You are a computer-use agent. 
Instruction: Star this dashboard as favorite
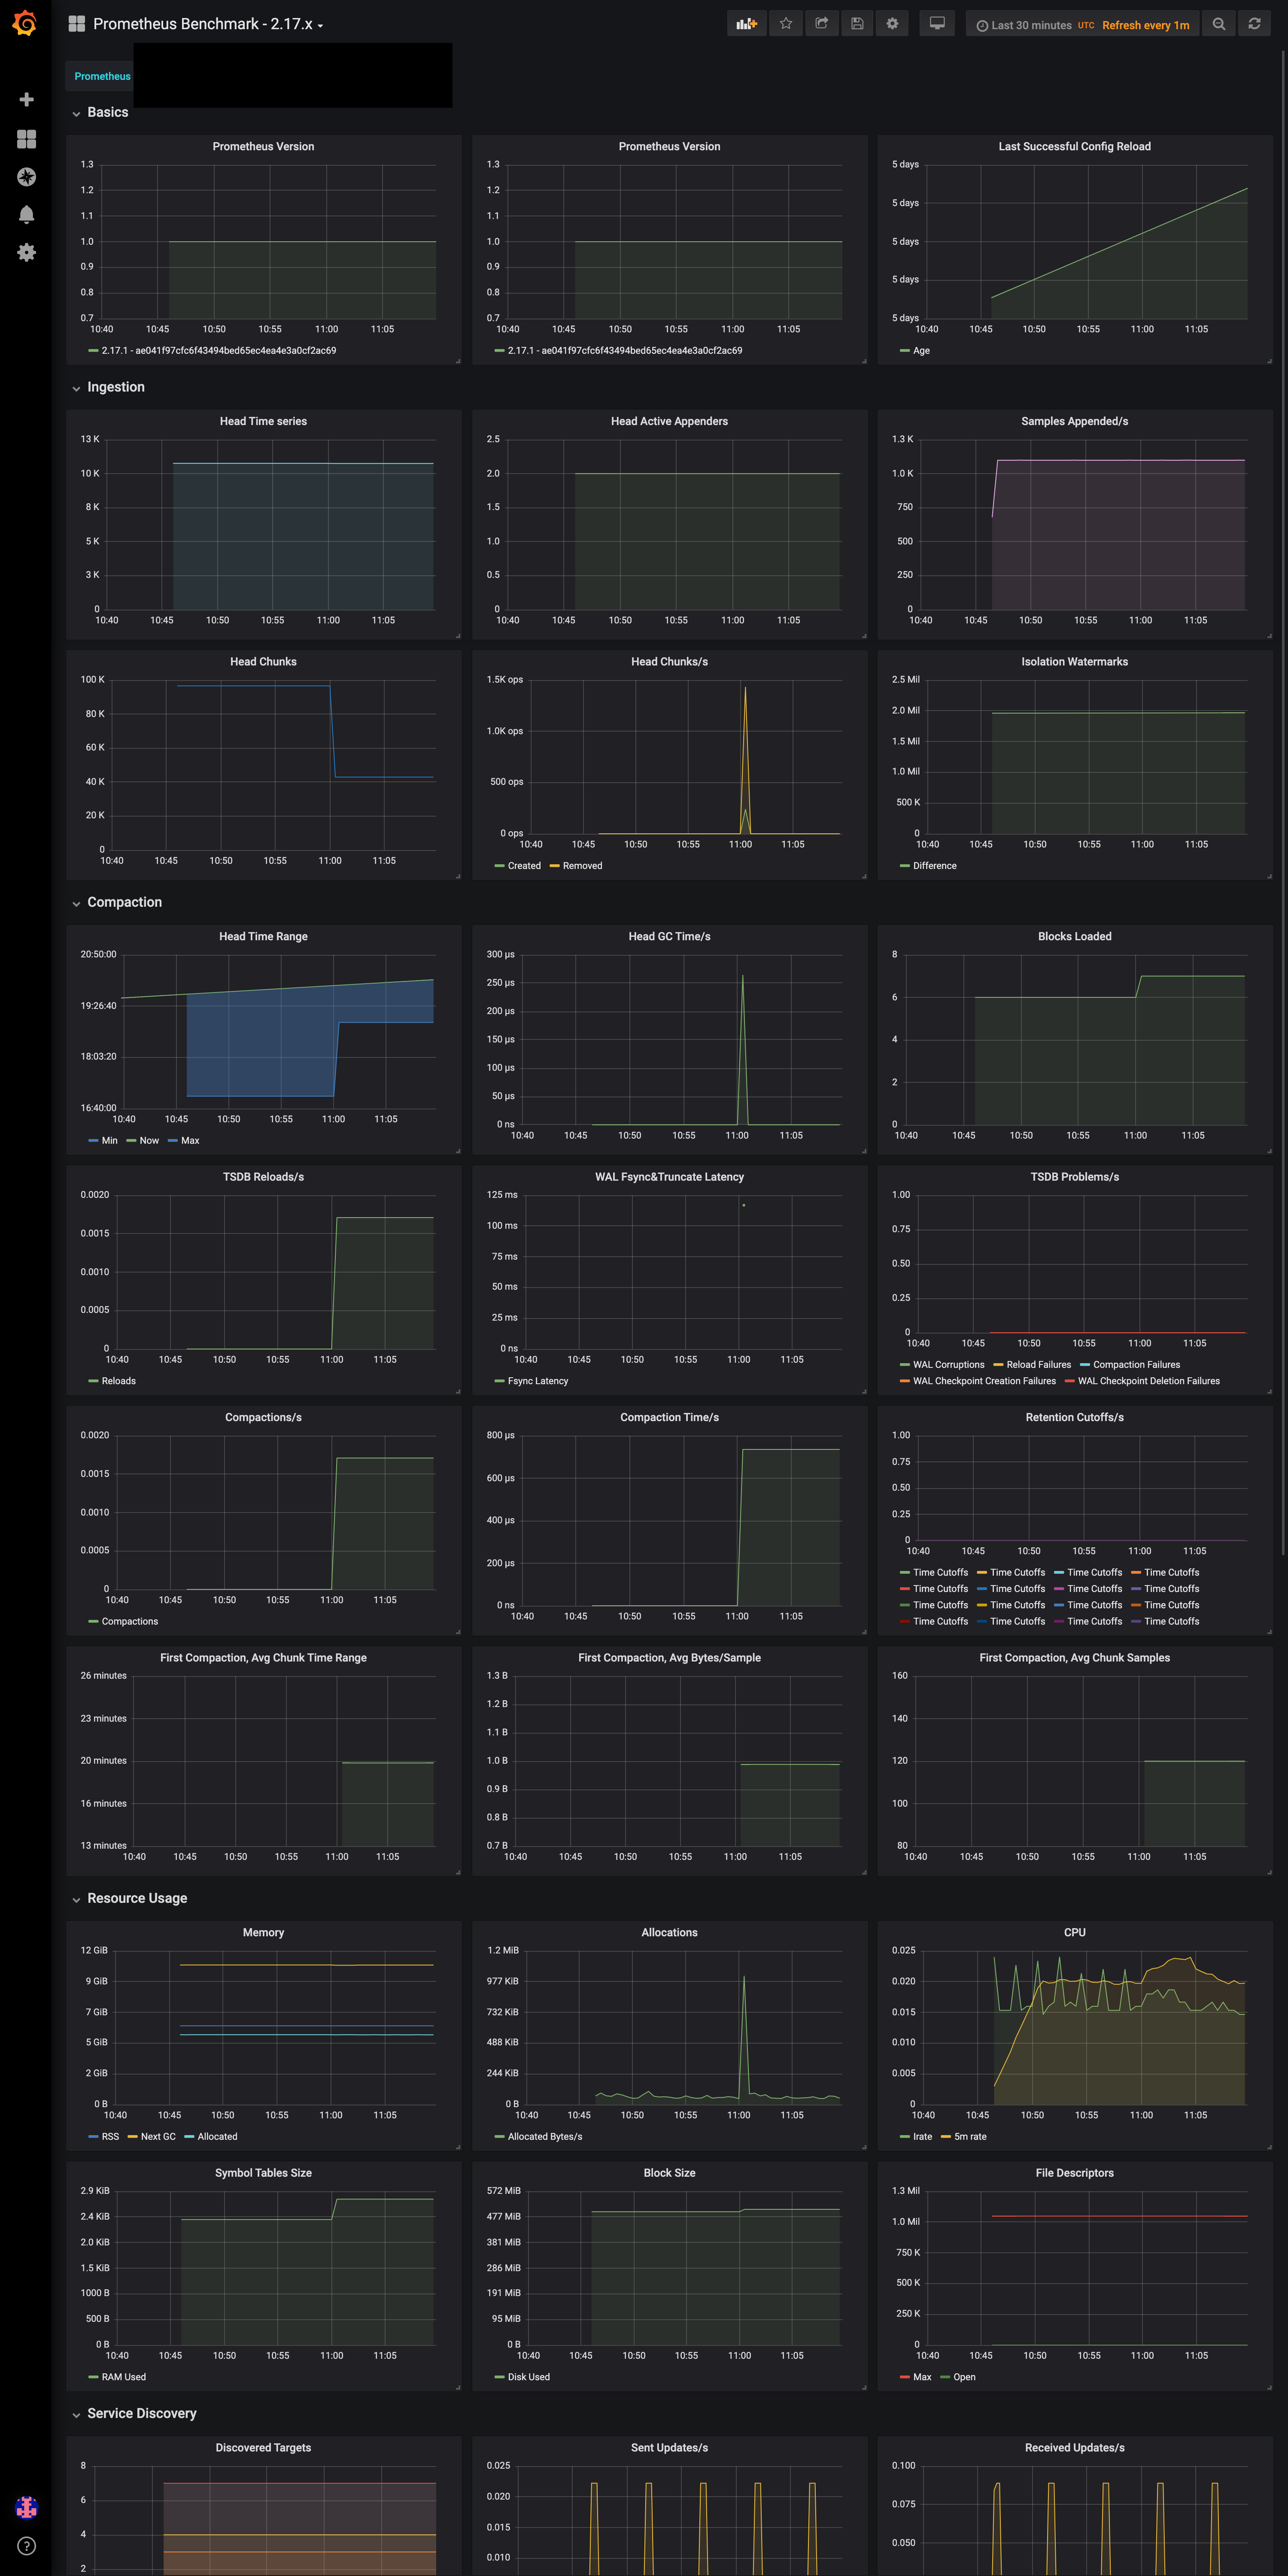786,24
